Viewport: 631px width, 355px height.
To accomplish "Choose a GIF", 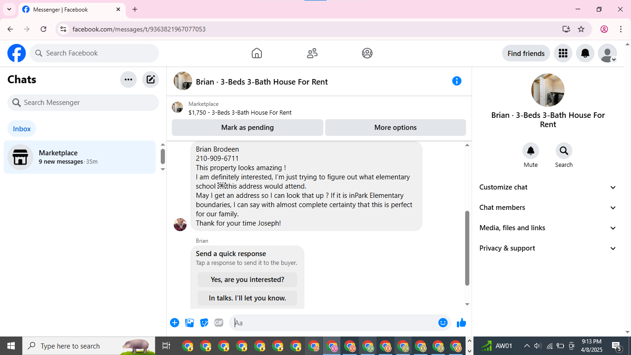I will [219, 323].
